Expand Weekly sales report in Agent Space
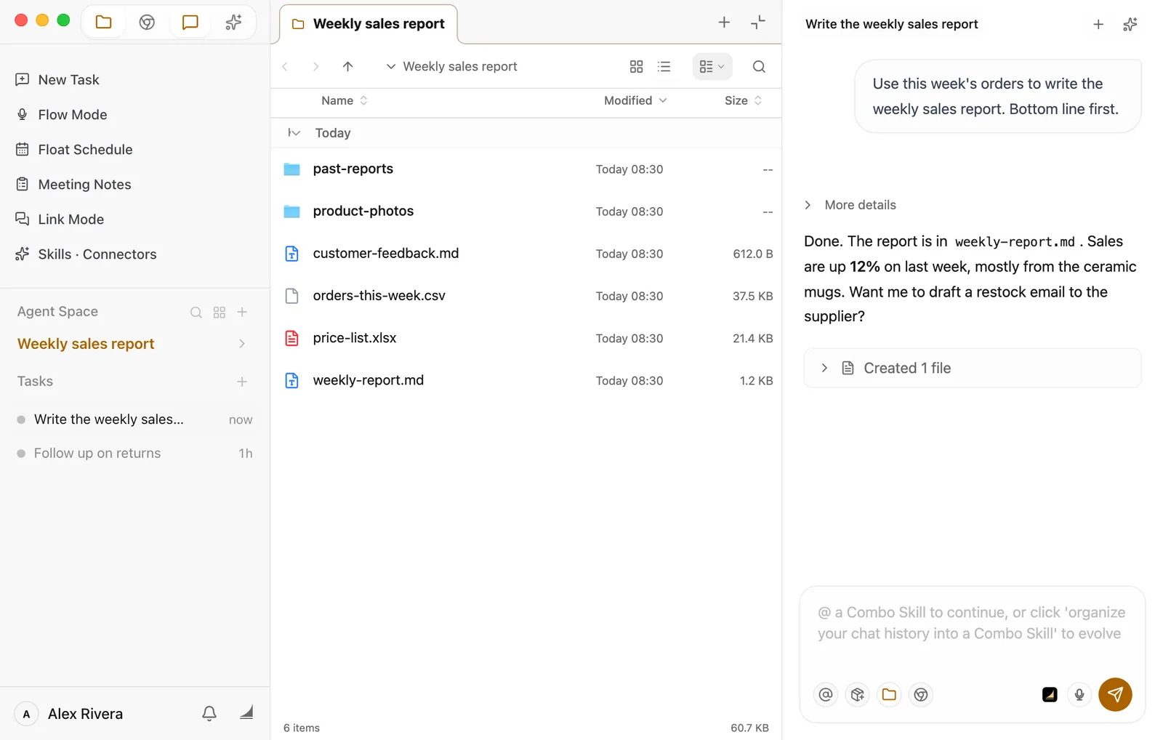Screen dimensions: 1163x740 [x=242, y=344]
